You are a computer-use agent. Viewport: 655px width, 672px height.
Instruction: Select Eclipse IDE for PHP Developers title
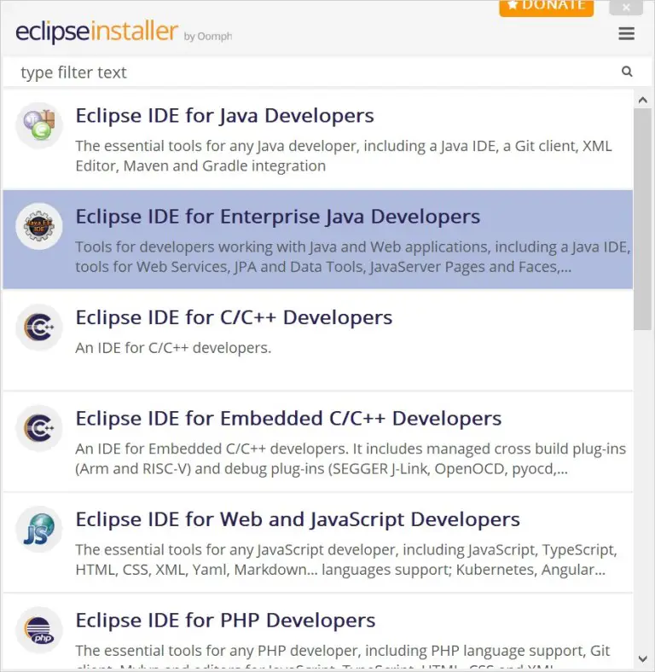tap(225, 621)
